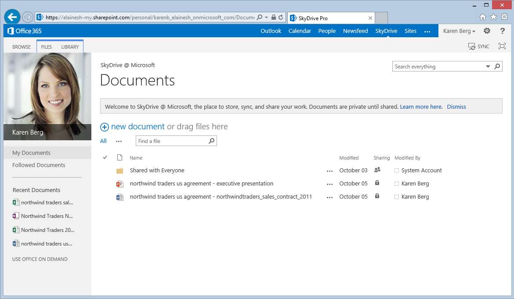Open the address bar dropdown arrow

tap(267, 18)
